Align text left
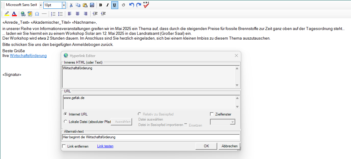 (x=69, y=14)
